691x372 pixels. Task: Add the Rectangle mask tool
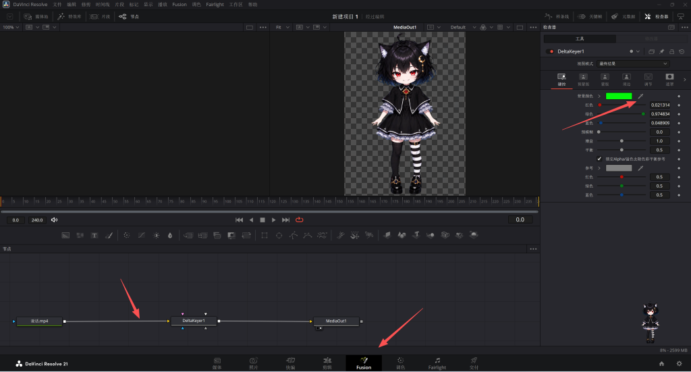coord(265,236)
